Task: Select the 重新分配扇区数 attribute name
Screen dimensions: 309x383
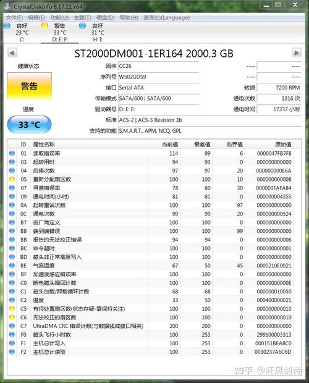Action: click(52, 179)
